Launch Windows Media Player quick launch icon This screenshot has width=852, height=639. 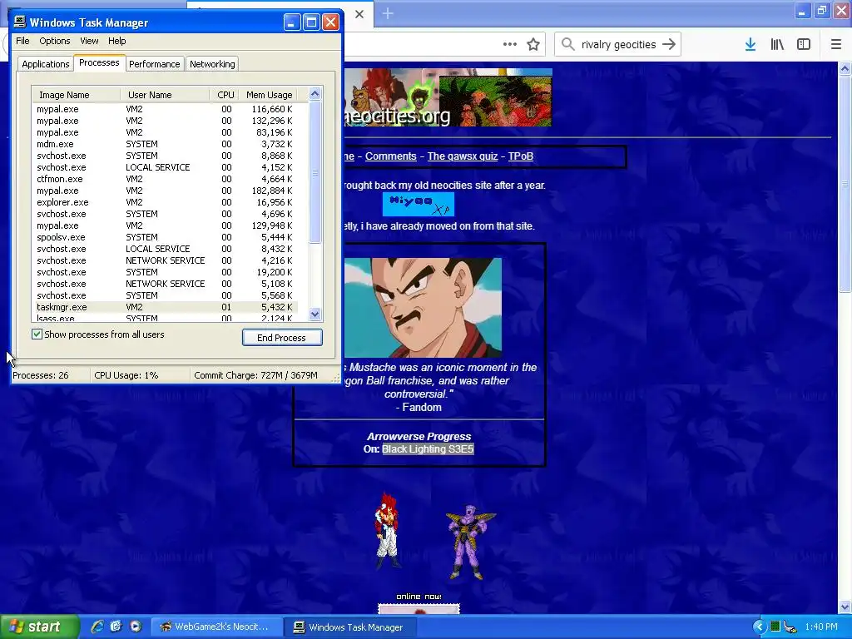[136, 627]
